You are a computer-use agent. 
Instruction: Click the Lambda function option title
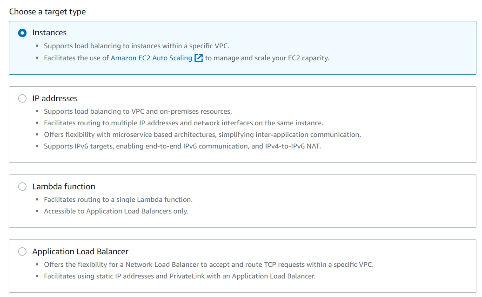[64, 187]
